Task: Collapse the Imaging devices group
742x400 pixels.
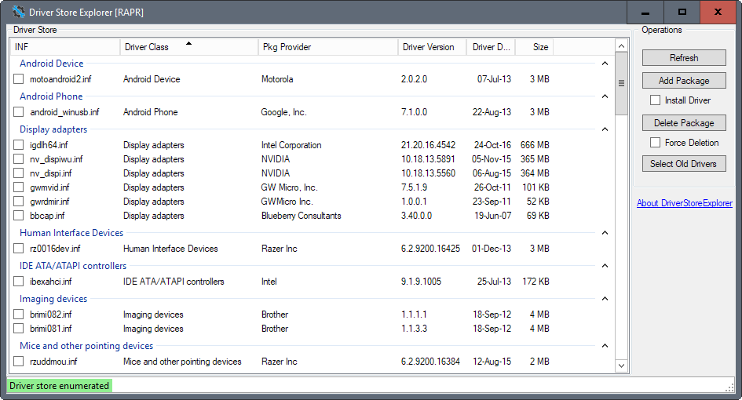Action: click(x=605, y=299)
